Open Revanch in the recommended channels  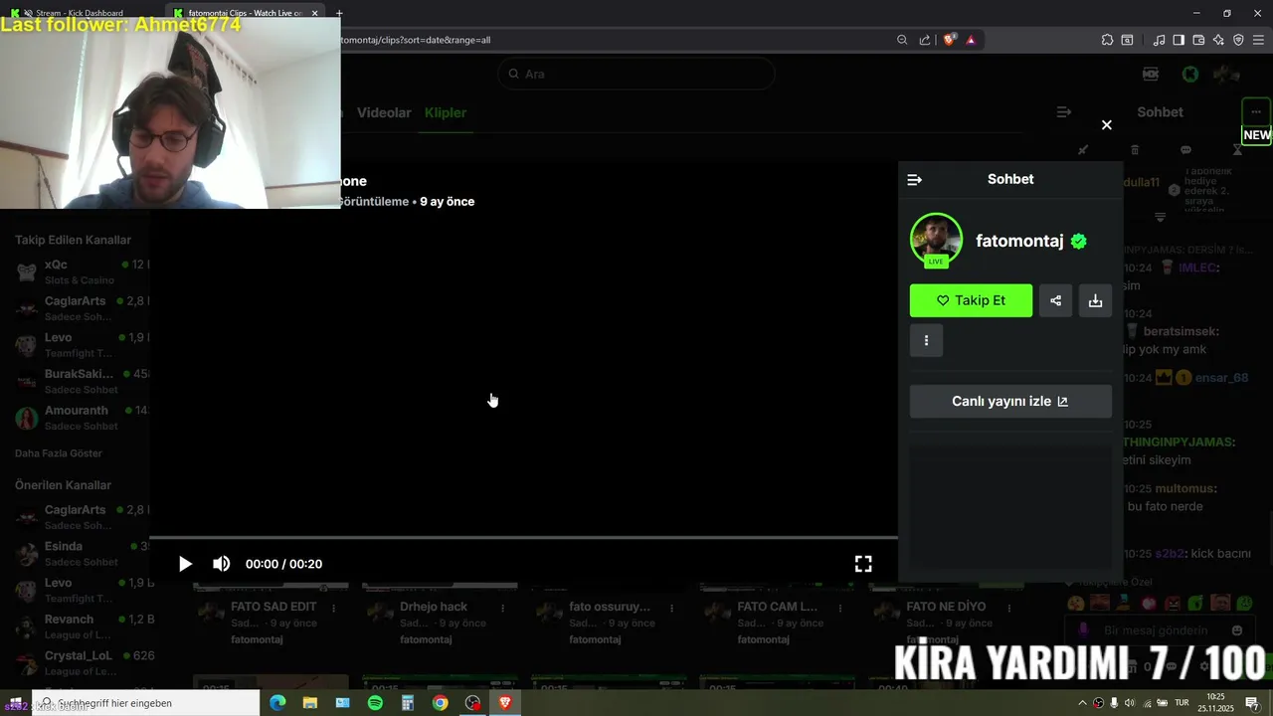pyautogui.click(x=82, y=626)
